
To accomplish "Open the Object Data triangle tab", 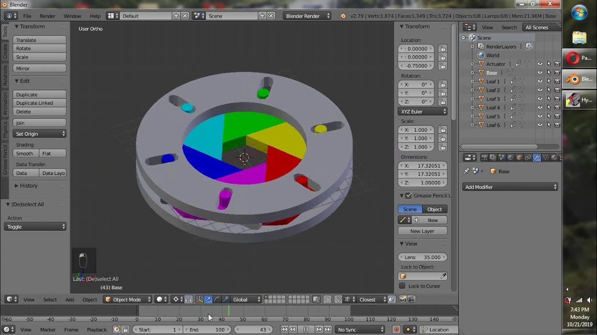I will coord(545,157).
